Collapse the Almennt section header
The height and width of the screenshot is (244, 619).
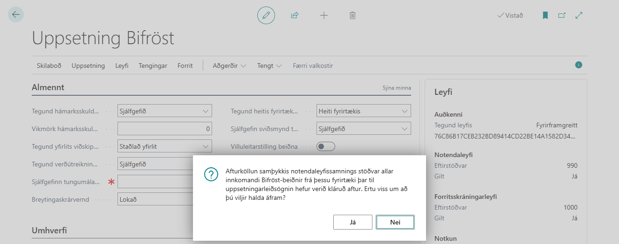(48, 87)
